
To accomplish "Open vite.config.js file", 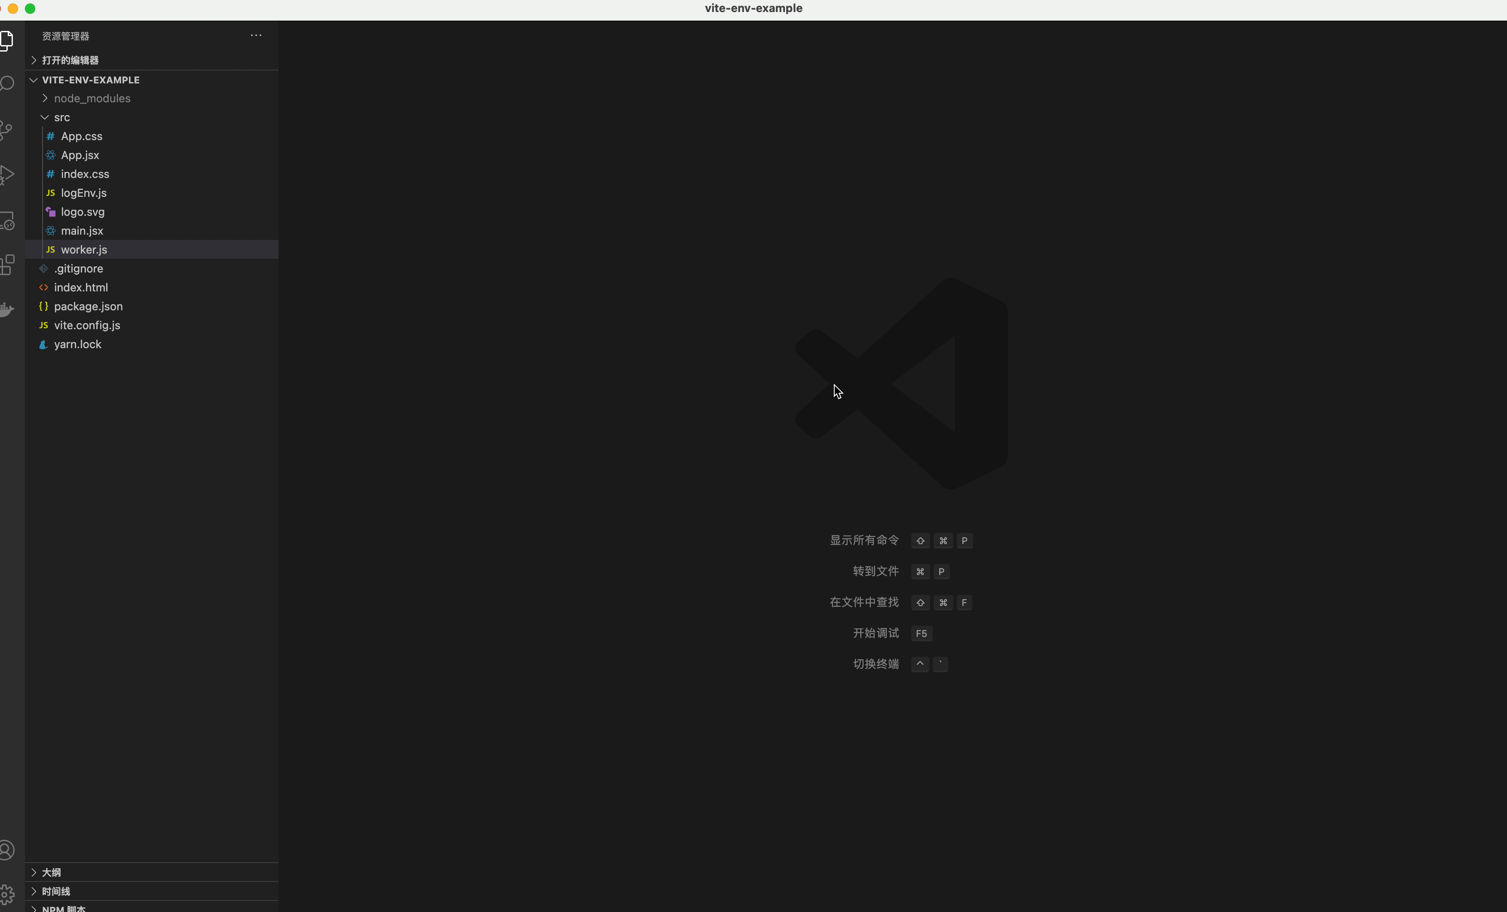I will coord(87,325).
